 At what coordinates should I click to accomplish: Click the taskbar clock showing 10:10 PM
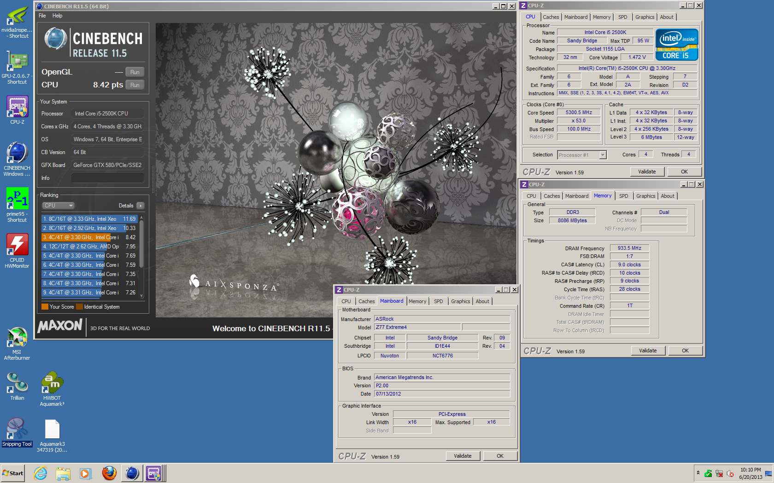pyautogui.click(x=751, y=473)
